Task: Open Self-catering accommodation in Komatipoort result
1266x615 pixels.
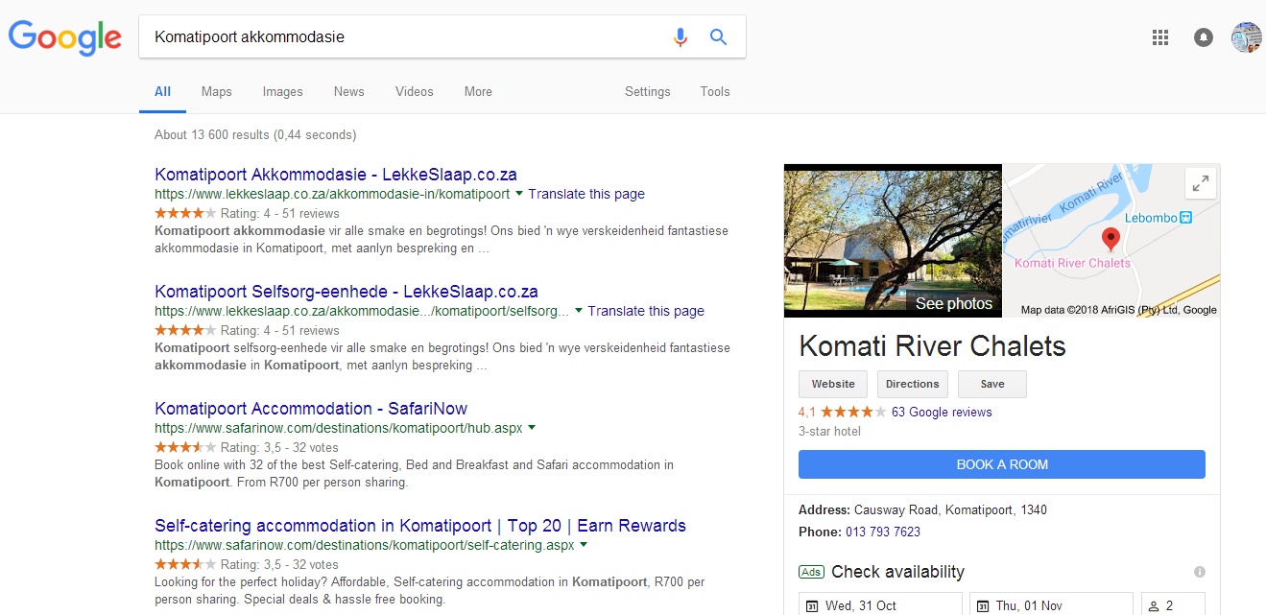Action: (x=420, y=526)
